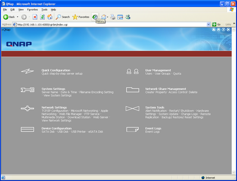Screen dimensions: 237x181
Task: Open the Back button history dropdown arrow
Action: (x=18, y=17)
